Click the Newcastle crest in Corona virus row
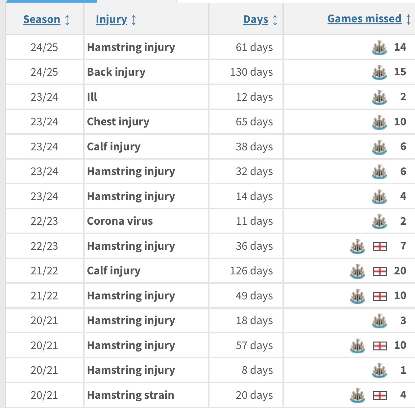The width and height of the screenshot is (415, 408). 379,221
